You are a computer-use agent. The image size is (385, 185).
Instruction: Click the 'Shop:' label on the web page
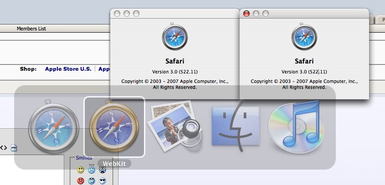pos(28,69)
